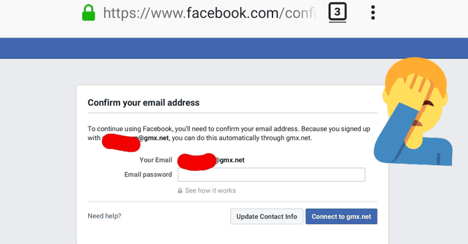This screenshot has height=244, width=468.
Task: Tap the facebook.com URL in address bar
Action: tap(209, 13)
